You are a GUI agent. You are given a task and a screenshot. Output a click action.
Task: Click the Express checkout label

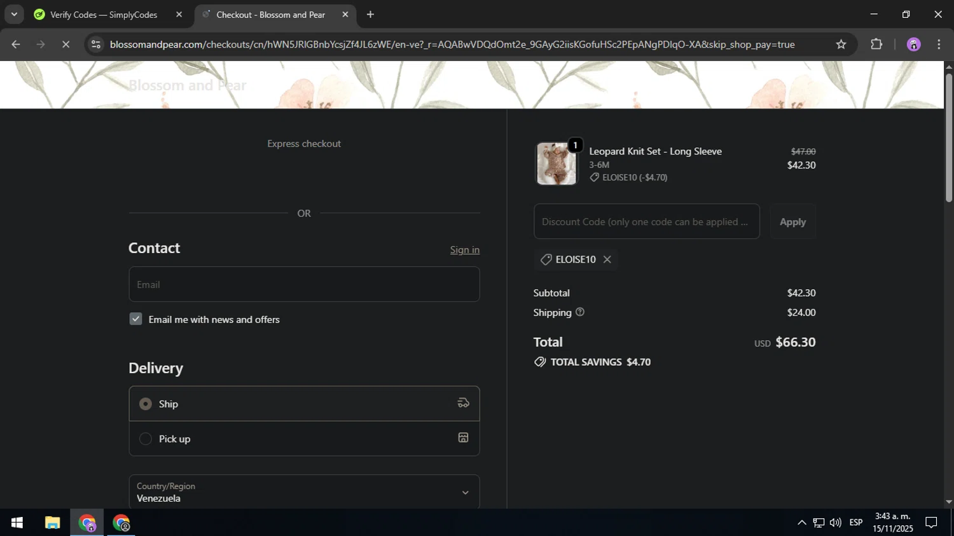coord(304,144)
